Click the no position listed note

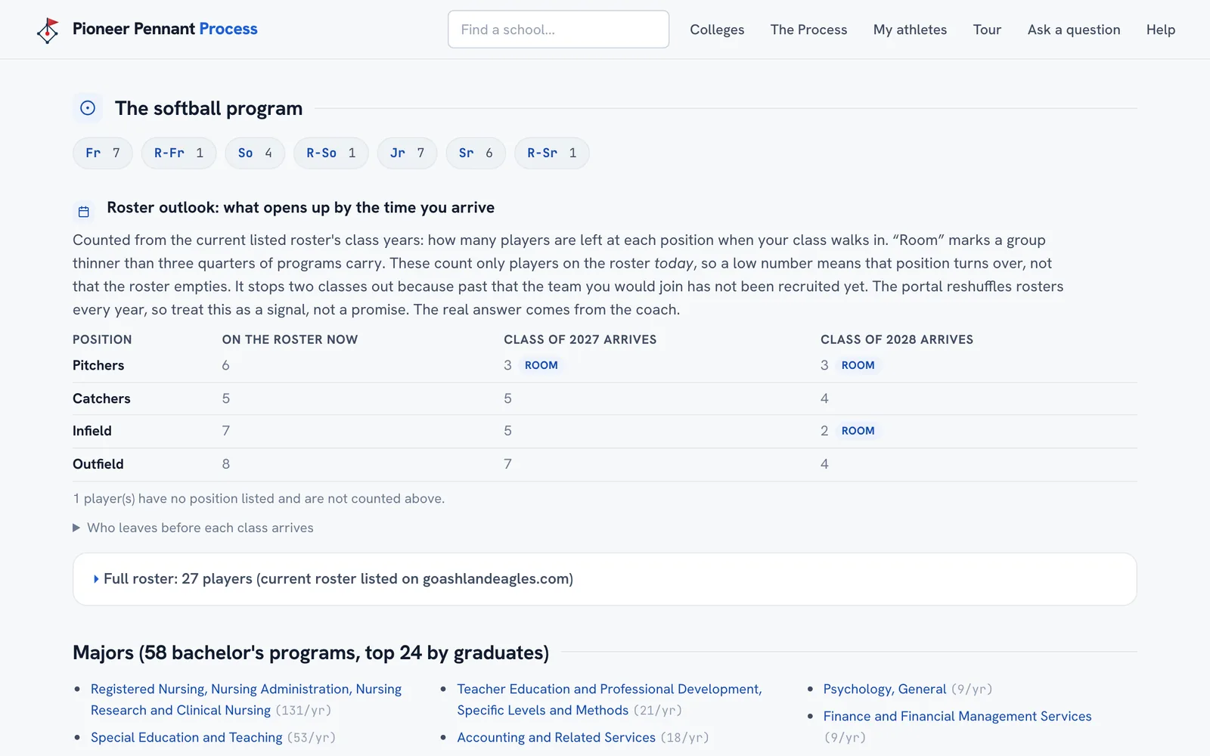(x=259, y=499)
